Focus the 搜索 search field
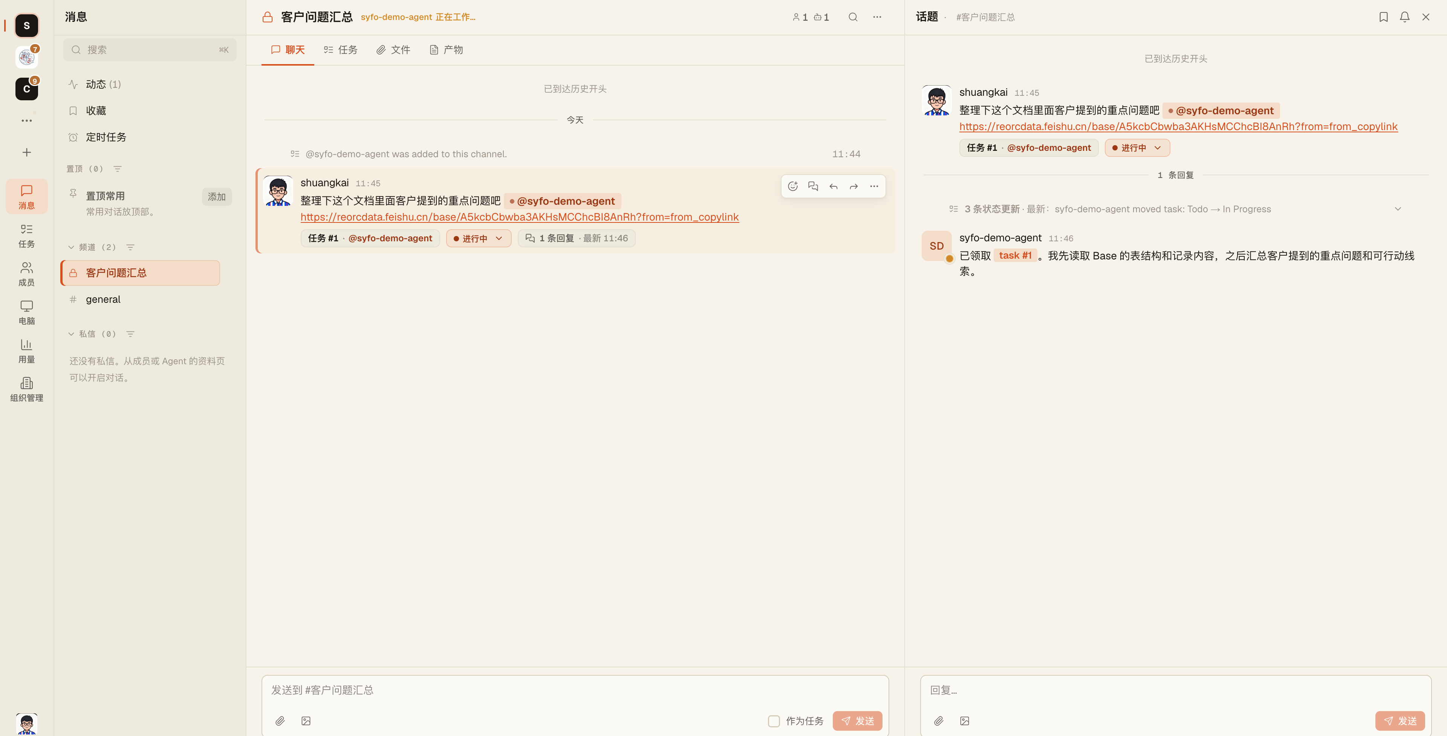The image size is (1447, 736). [x=150, y=50]
